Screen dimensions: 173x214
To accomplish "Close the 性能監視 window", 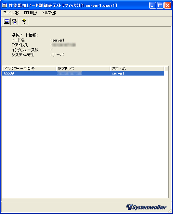I will [x=167, y=6].
